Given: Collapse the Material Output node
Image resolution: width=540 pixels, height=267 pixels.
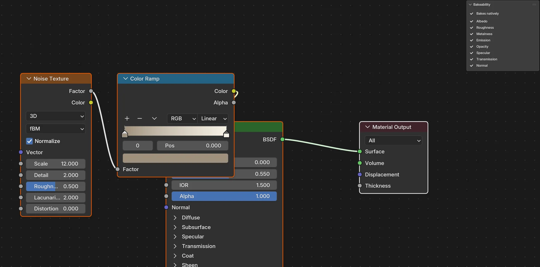Looking at the screenshot, I should click(x=367, y=127).
